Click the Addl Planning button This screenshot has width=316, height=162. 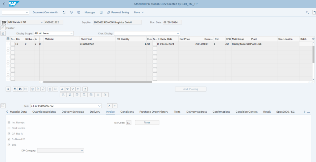tap(191, 89)
